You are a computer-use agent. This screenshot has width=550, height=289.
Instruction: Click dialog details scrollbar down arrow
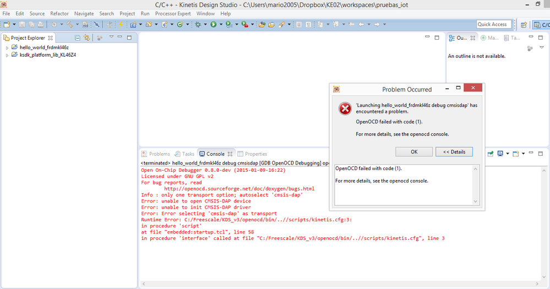point(475,201)
